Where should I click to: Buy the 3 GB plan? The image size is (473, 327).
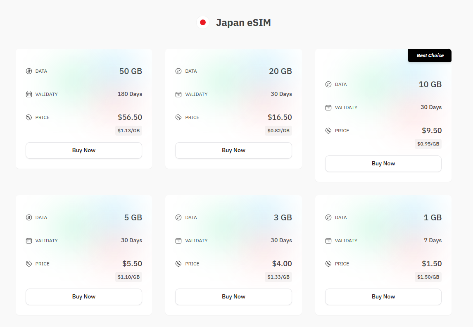pos(233,297)
